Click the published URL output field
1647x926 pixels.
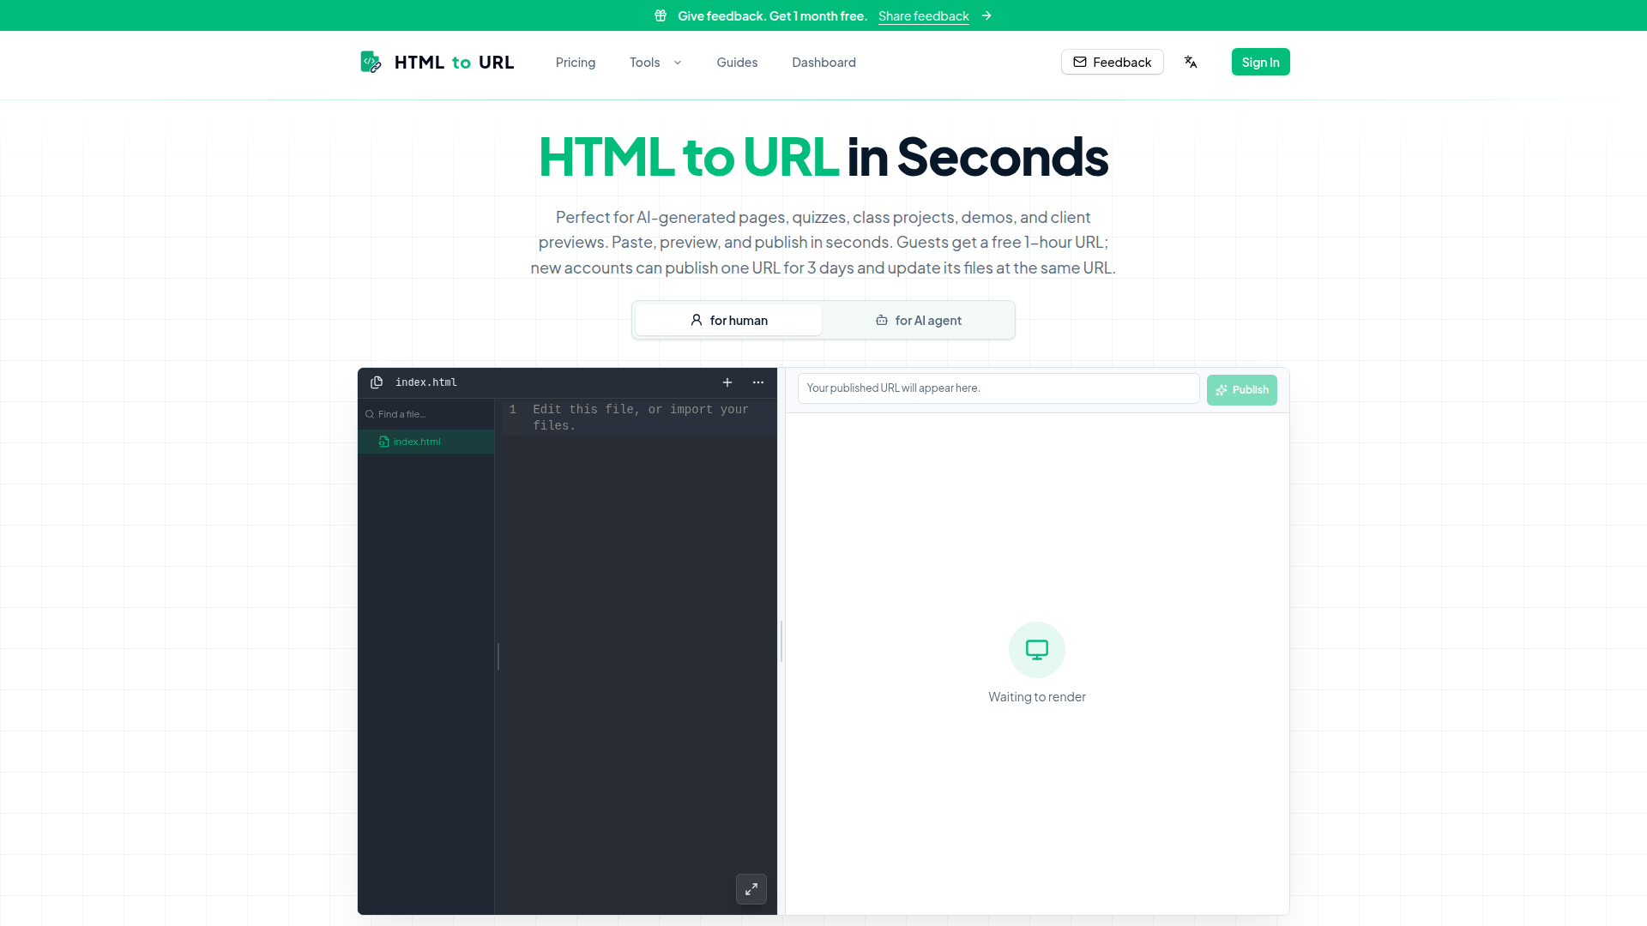pyautogui.click(x=998, y=388)
